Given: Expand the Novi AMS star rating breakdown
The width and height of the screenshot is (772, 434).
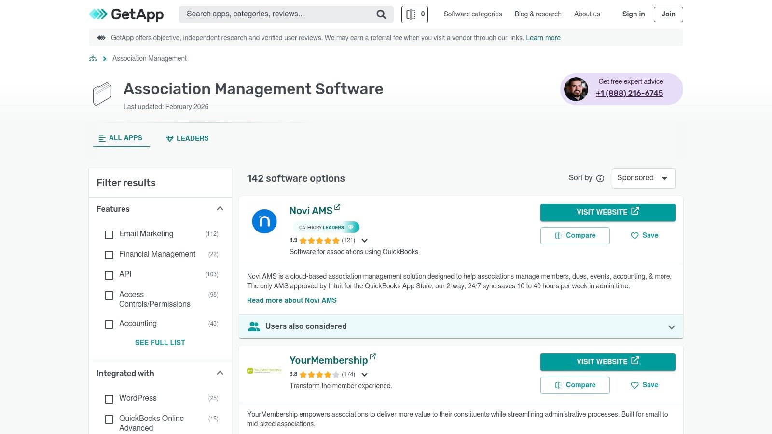Looking at the screenshot, I should [x=365, y=240].
